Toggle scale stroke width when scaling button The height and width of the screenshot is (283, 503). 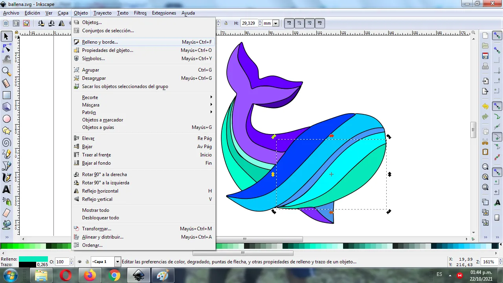coord(289,23)
